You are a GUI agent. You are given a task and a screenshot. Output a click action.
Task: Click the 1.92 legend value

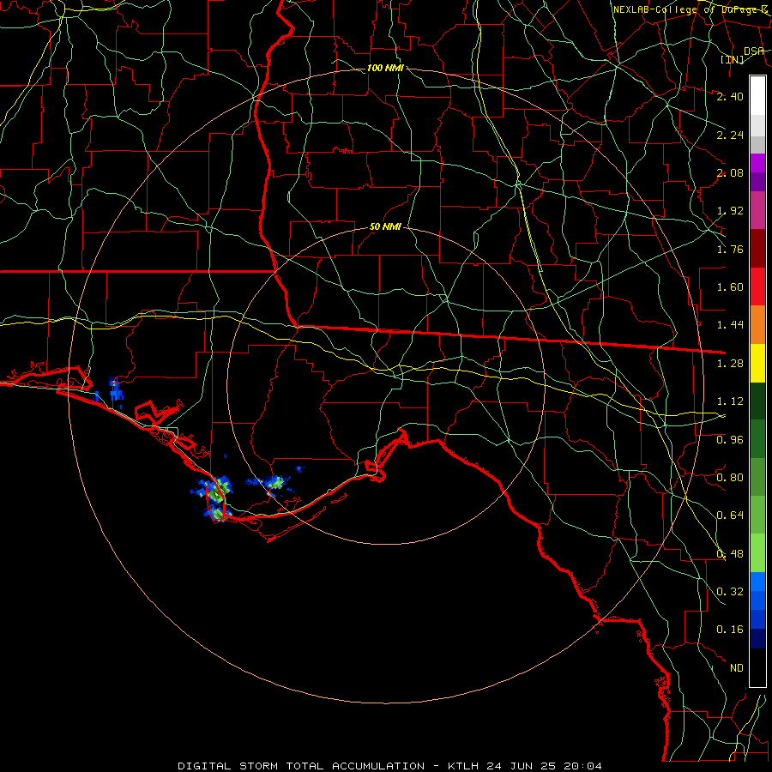click(x=730, y=211)
